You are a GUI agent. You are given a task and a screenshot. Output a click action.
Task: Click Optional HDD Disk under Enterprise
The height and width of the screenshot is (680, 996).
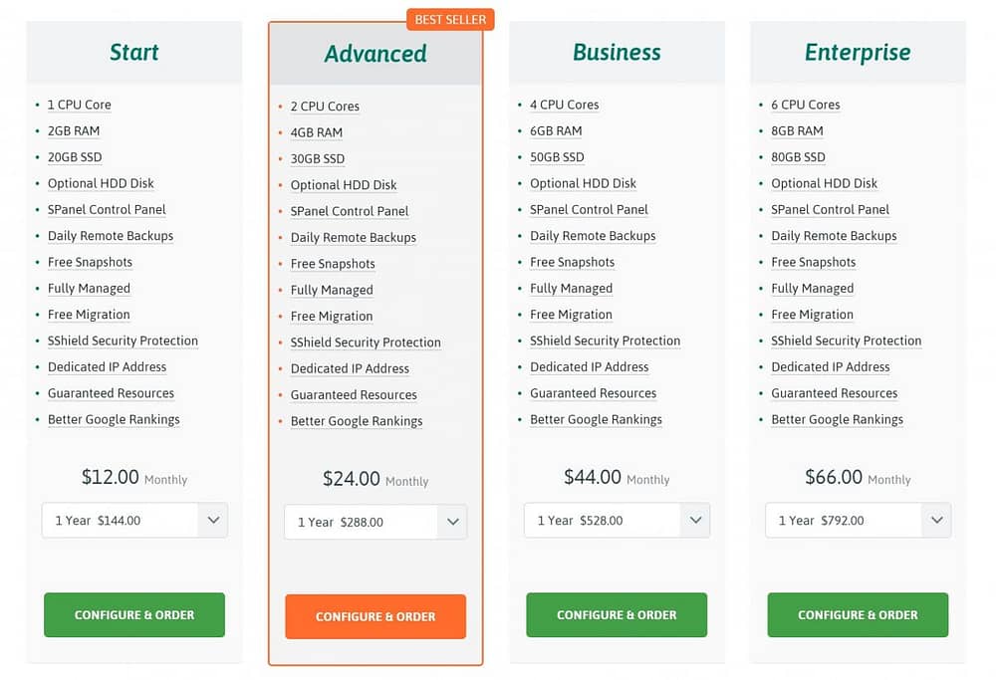click(x=824, y=183)
